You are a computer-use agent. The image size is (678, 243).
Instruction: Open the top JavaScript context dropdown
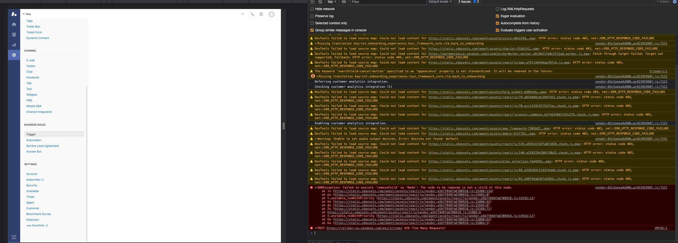coord(332,2)
